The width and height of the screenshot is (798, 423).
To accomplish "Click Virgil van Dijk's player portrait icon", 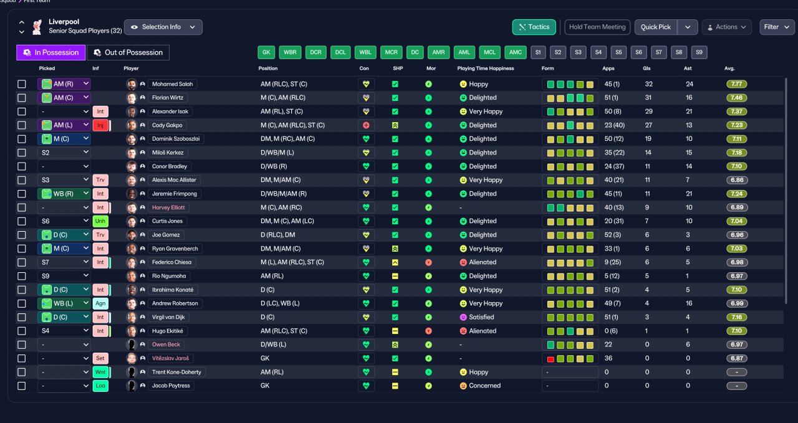I will point(132,317).
